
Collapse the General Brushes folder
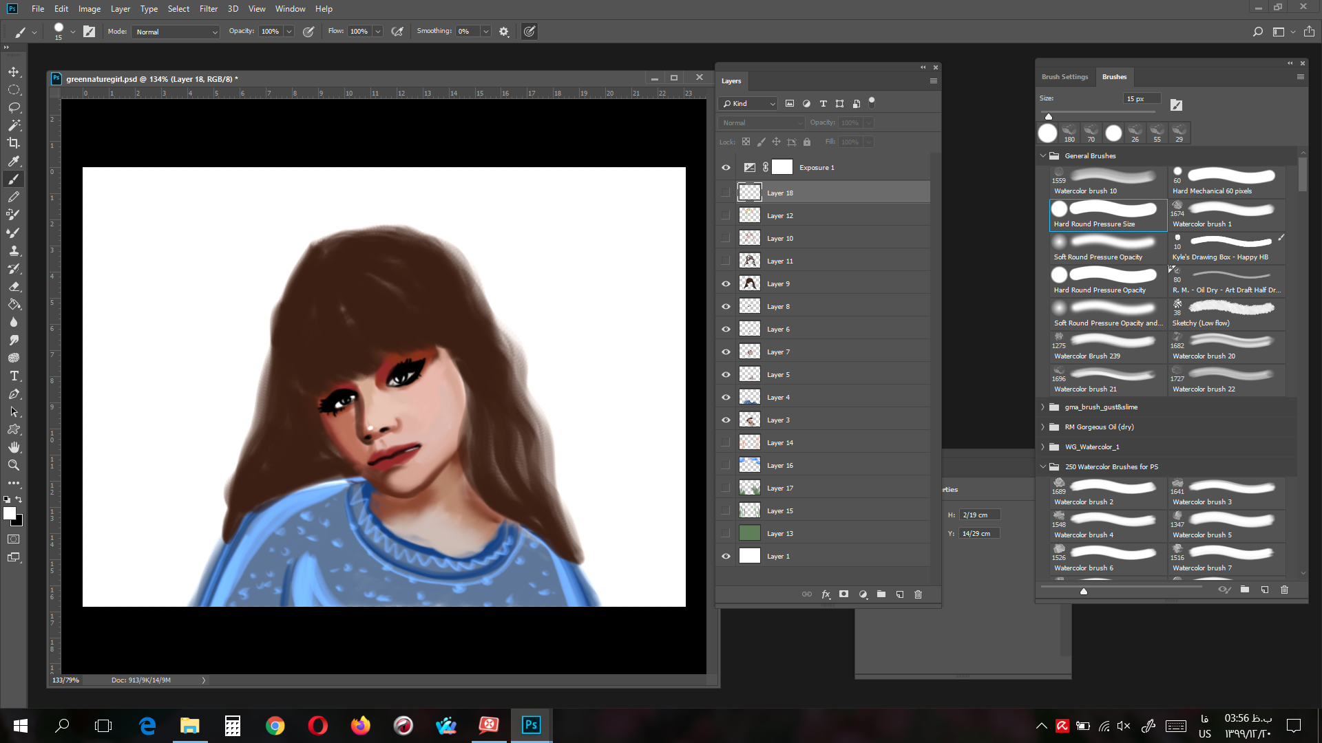coord(1043,156)
